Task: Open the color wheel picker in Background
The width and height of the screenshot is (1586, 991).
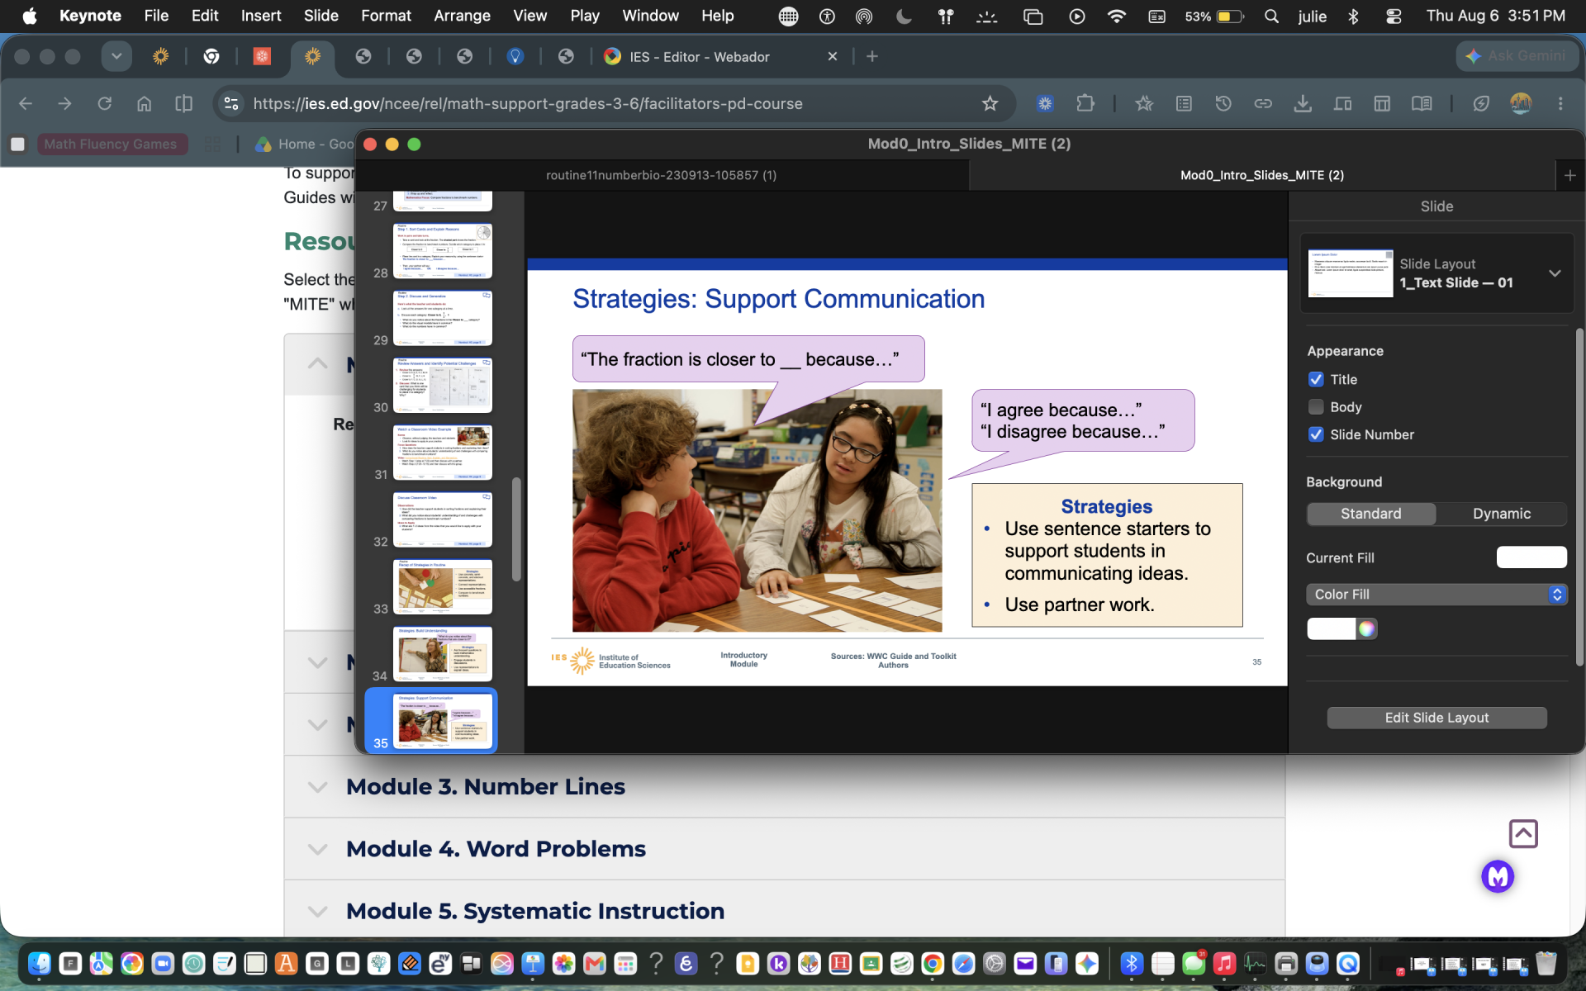Action: [x=1367, y=628]
